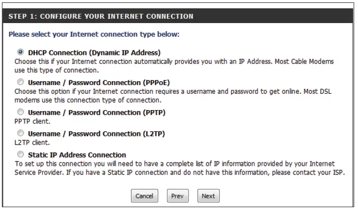Click the "Username / Password Connection (PPTP)" label
This screenshot has width=358, height=211.
tap(97, 112)
